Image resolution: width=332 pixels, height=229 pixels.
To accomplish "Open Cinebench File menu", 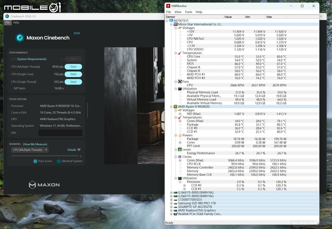I will click(7, 23).
